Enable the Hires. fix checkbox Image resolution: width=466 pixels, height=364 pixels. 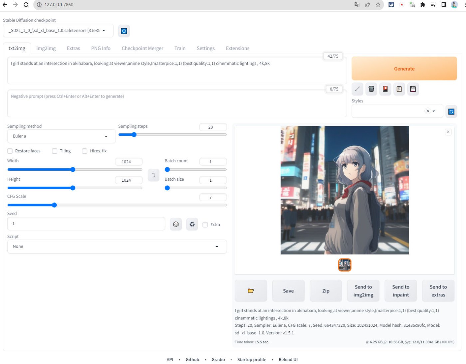point(85,151)
